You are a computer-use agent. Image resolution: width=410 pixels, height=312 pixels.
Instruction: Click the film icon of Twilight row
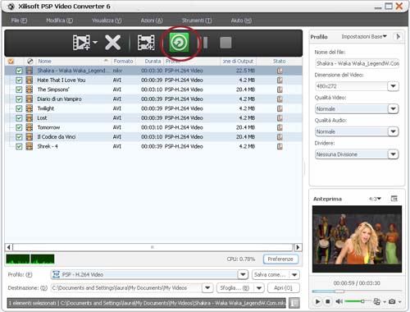point(30,108)
